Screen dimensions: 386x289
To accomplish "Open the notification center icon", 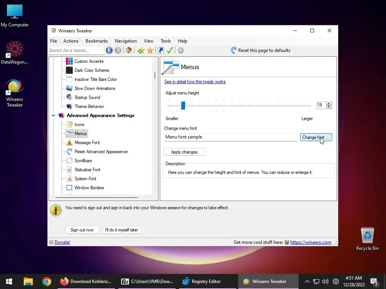I will click(374, 282).
